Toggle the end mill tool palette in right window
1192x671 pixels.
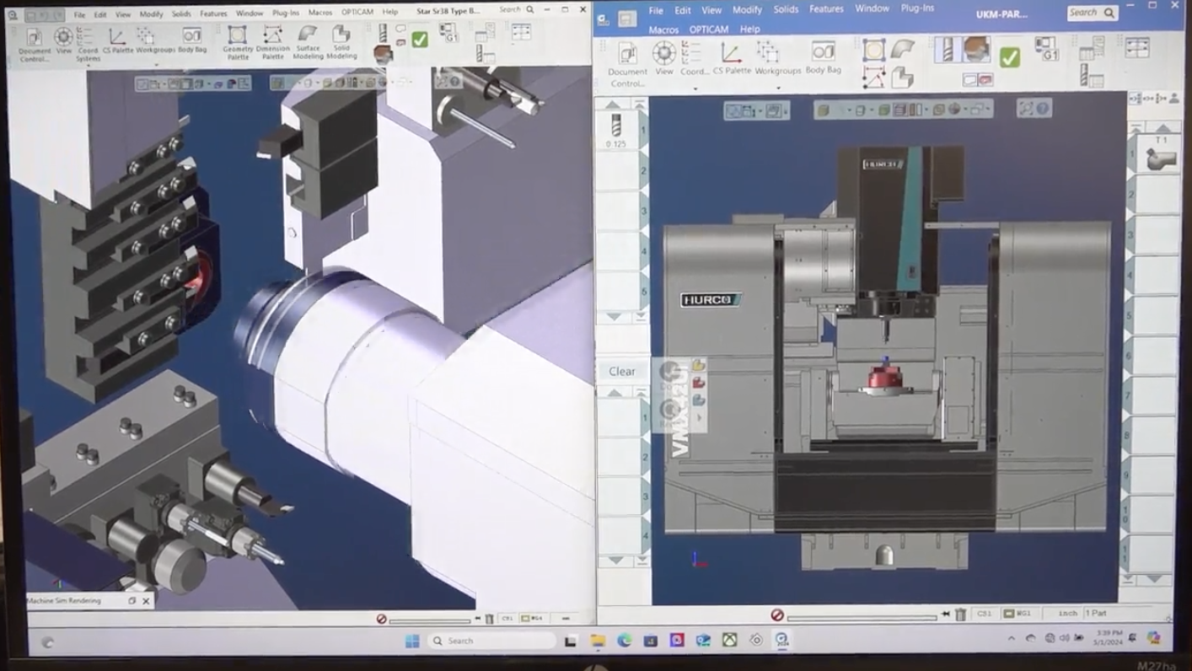click(948, 50)
